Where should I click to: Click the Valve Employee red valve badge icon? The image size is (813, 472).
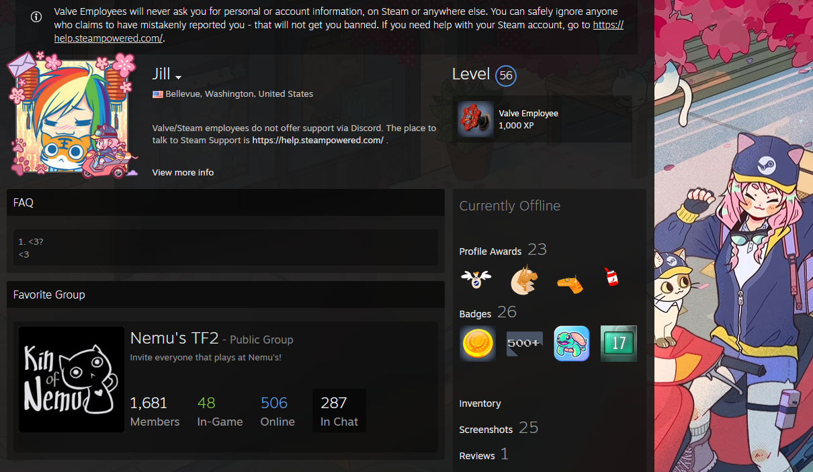pyautogui.click(x=476, y=119)
